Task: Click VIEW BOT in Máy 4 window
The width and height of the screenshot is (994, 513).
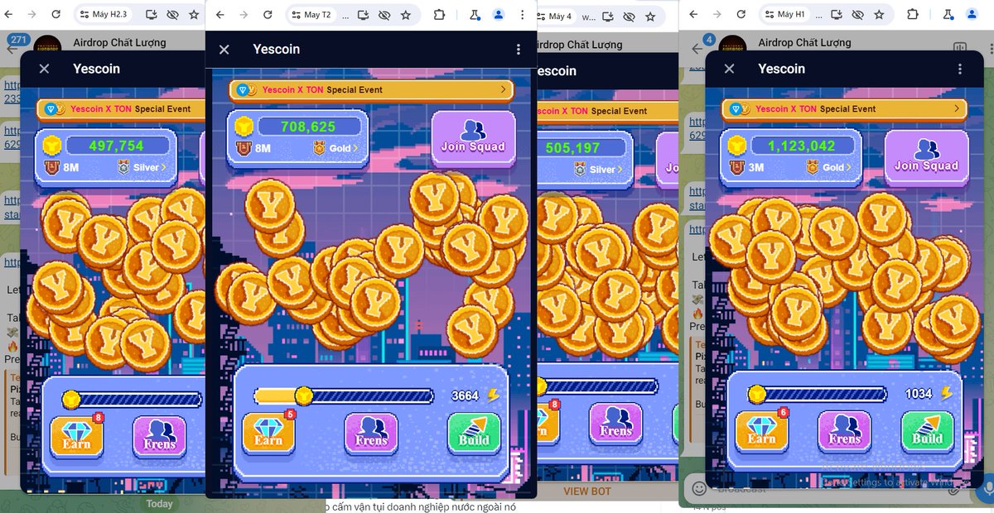Action: 587,491
